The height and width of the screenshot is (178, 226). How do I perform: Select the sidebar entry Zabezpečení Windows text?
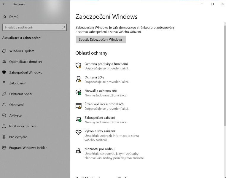click(26, 72)
